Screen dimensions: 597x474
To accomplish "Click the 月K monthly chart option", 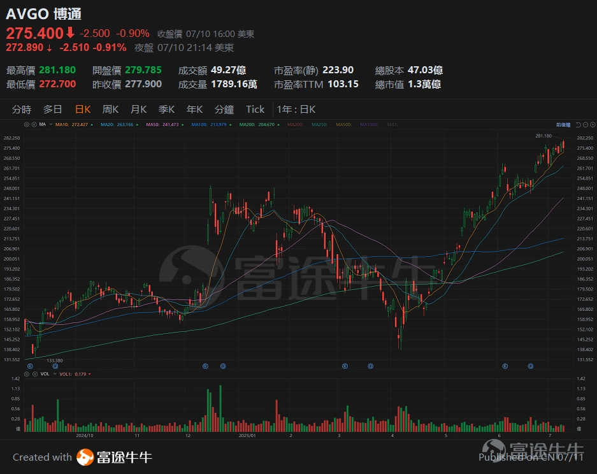I will [138, 109].
